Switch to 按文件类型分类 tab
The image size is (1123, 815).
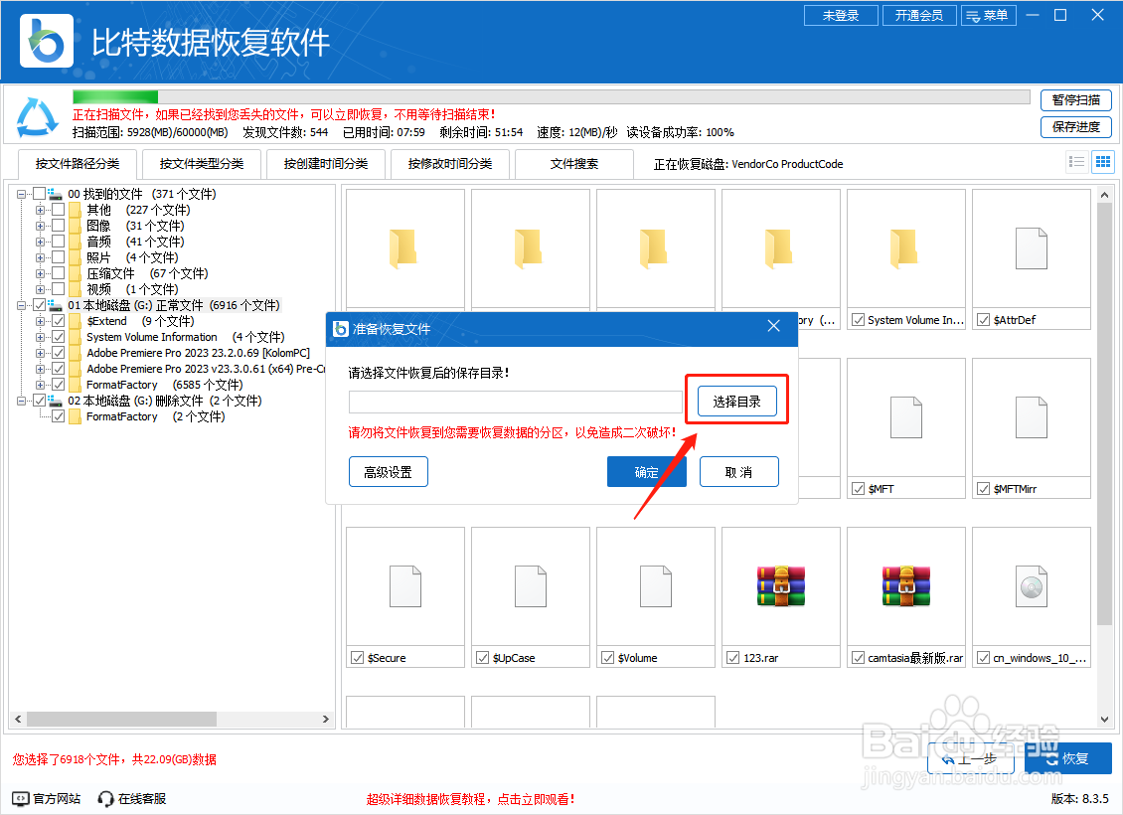coord(201,163)
